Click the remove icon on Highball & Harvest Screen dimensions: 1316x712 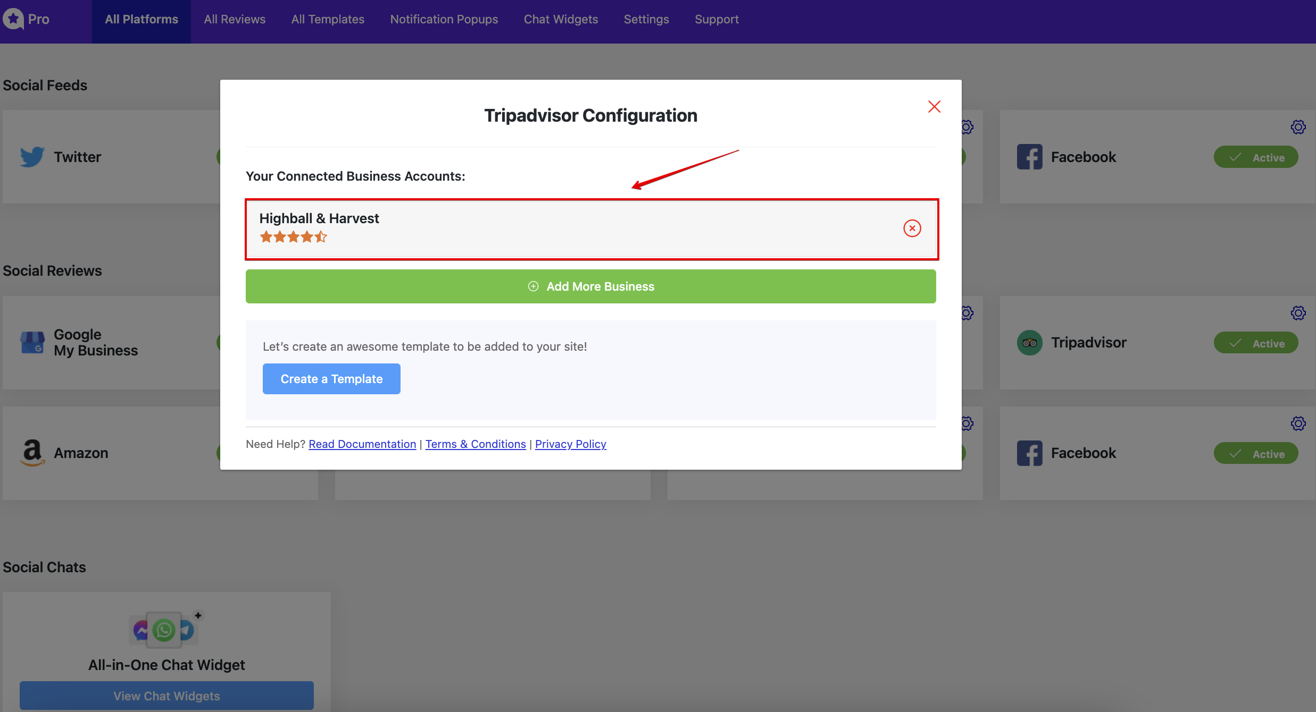coord(911,228)
